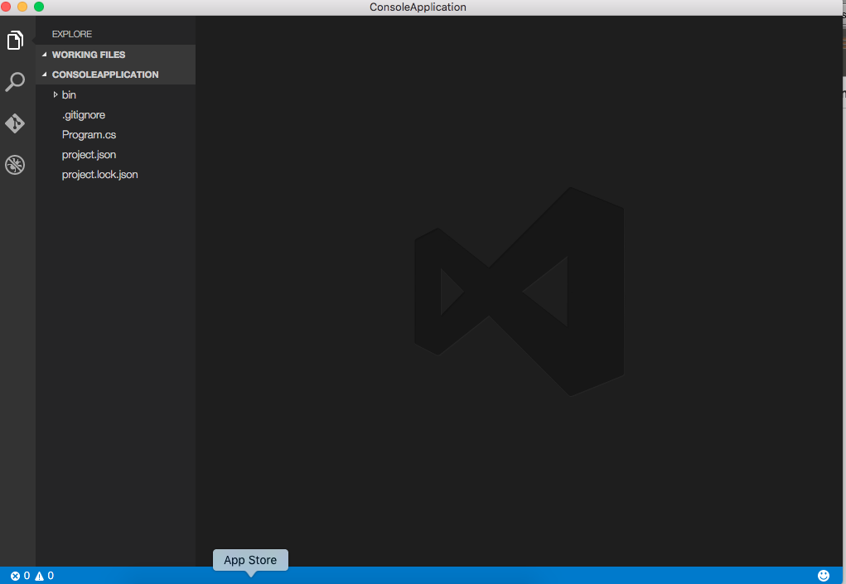The image size is (846, 584).
Task: Click the ConsoleApplication window title
Action: (418, 7)
